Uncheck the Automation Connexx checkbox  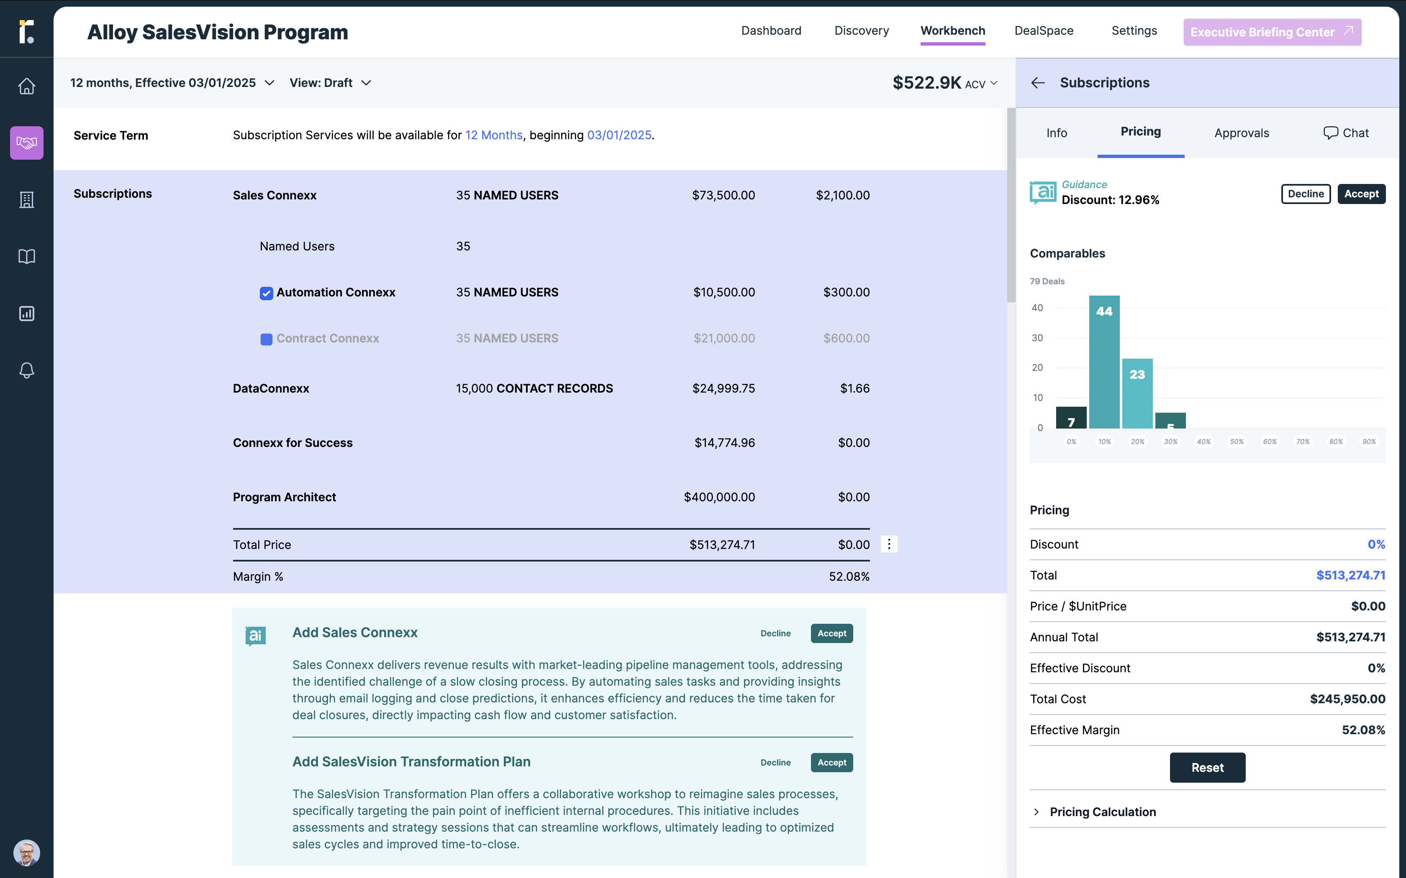[266, 293]
